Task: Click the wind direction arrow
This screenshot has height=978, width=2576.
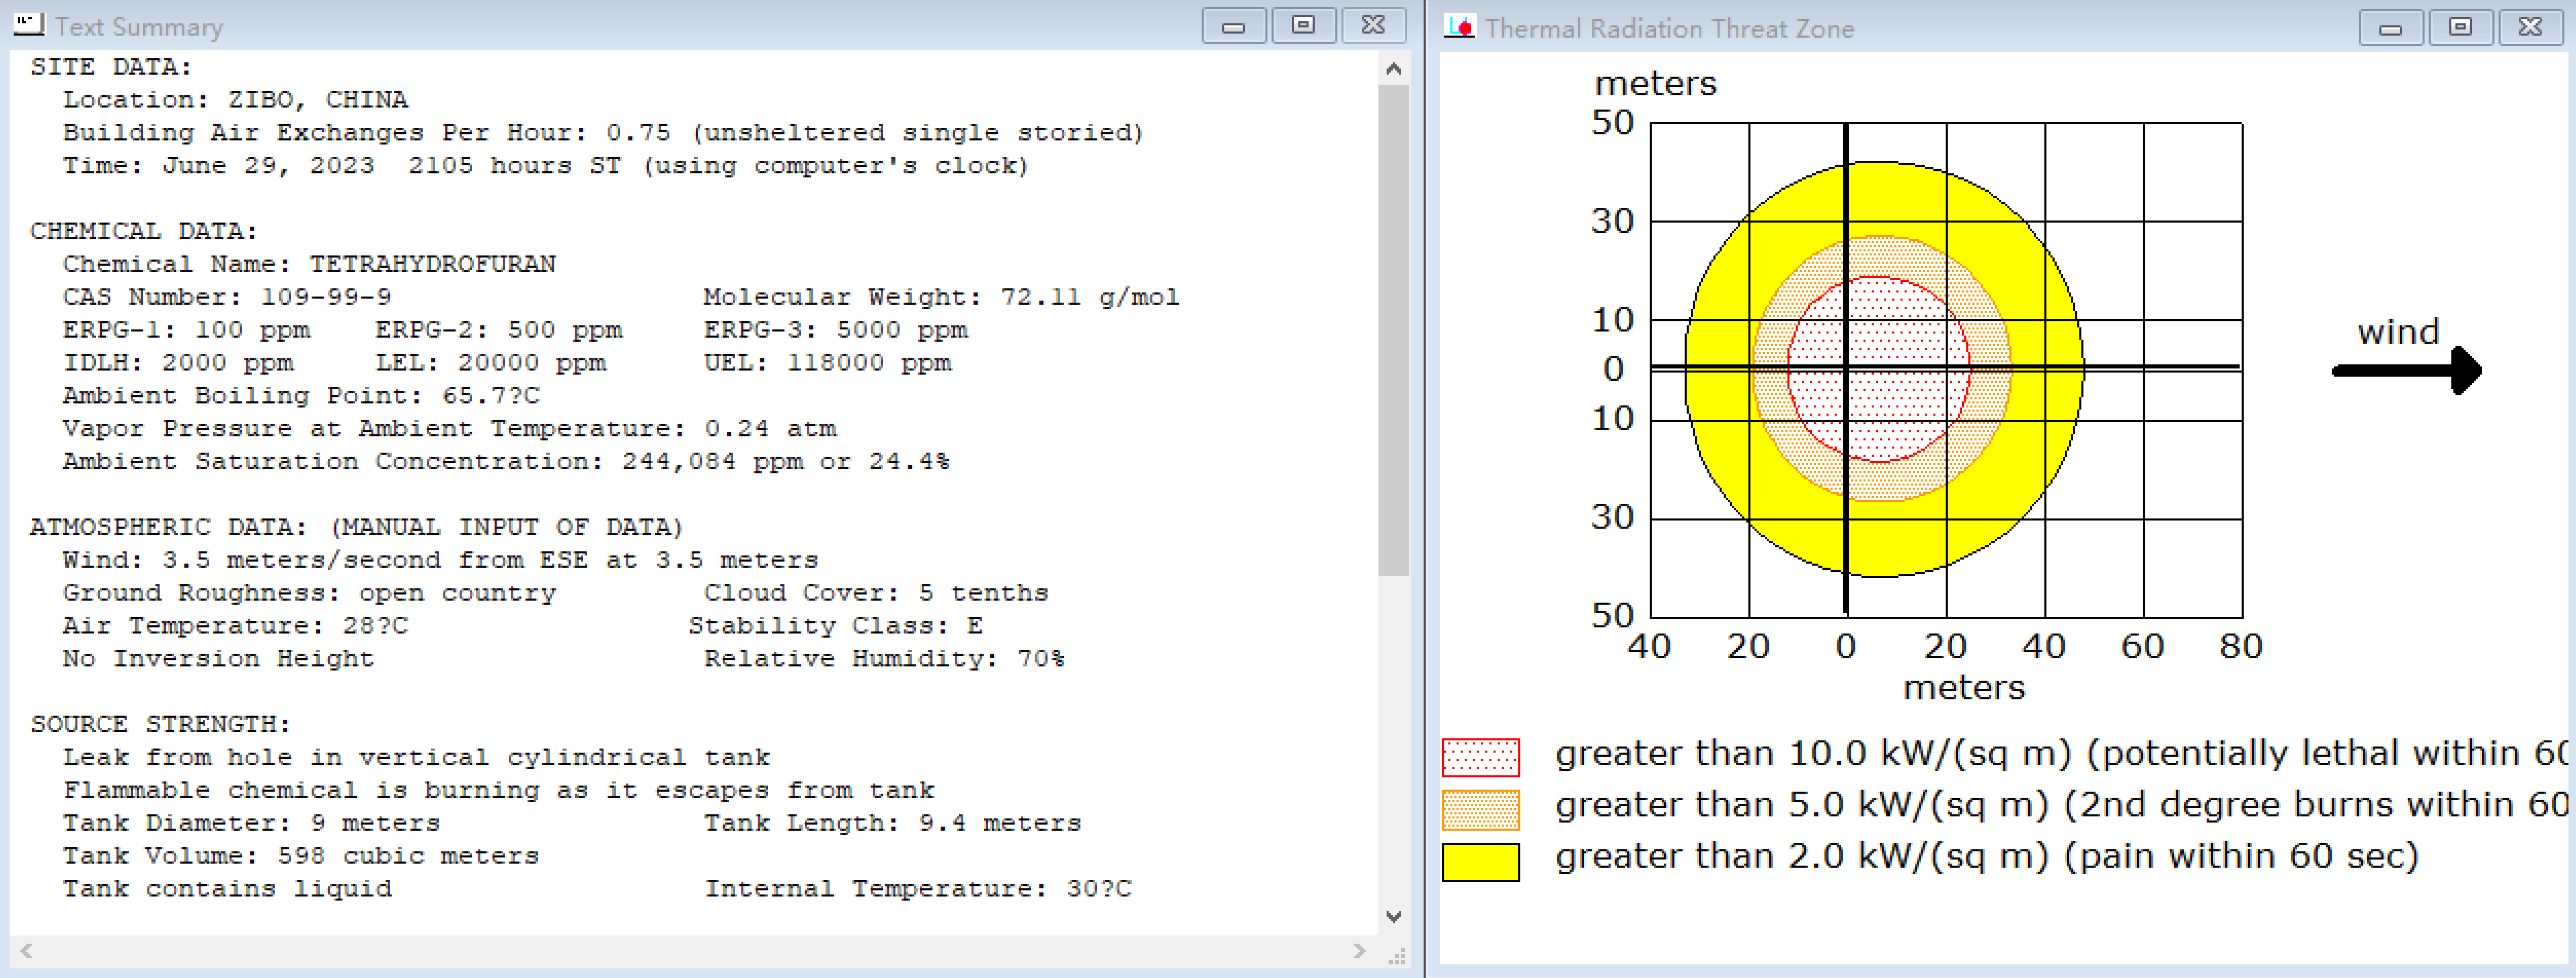Action: 2407,371
